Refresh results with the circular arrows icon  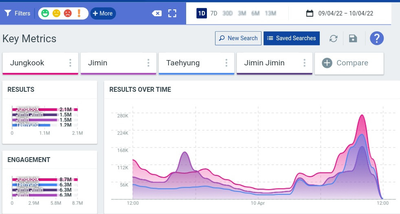(334, 39)
